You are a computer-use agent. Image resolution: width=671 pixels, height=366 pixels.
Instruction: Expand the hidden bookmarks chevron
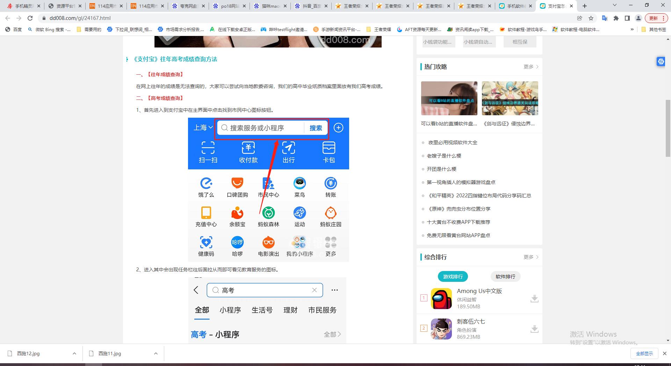tap(632, 30)
